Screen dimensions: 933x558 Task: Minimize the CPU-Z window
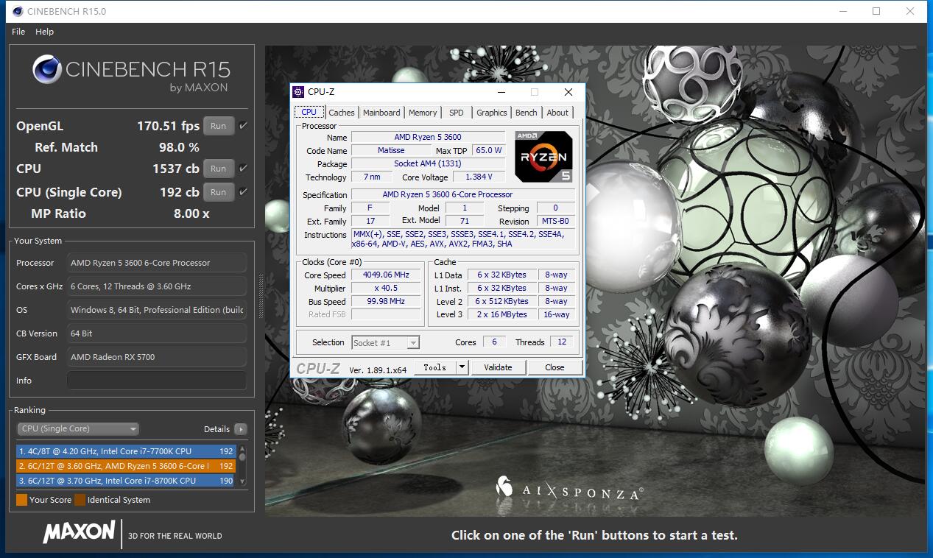click(x=501, y=92)
